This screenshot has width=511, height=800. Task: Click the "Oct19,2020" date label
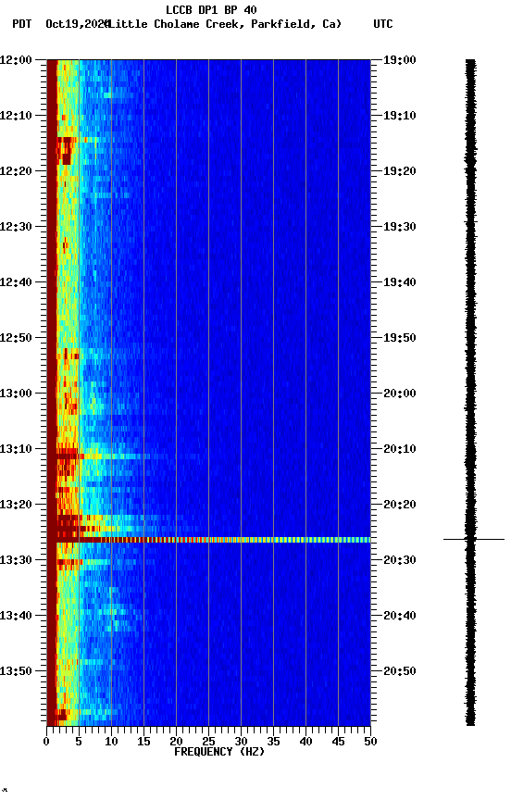pos(78,24)
